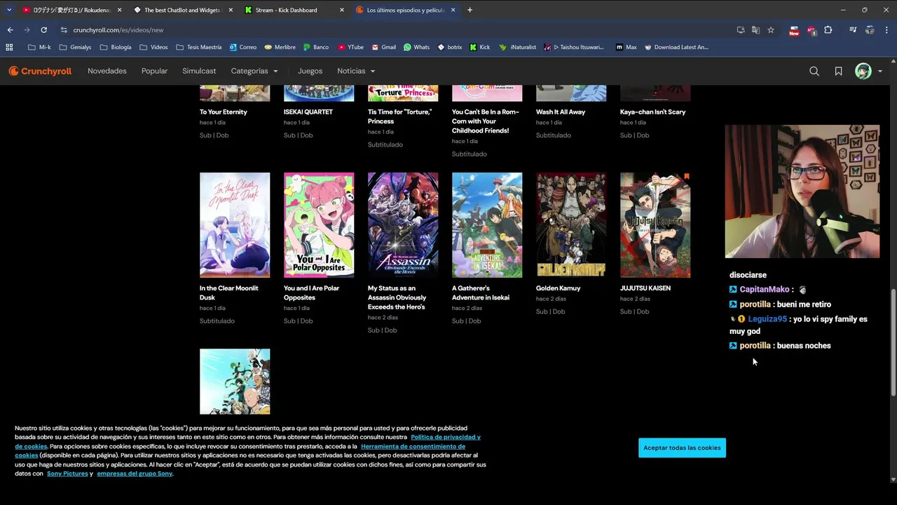
Task: Open the iNaturalist bookmark
Action: [518, 47]
